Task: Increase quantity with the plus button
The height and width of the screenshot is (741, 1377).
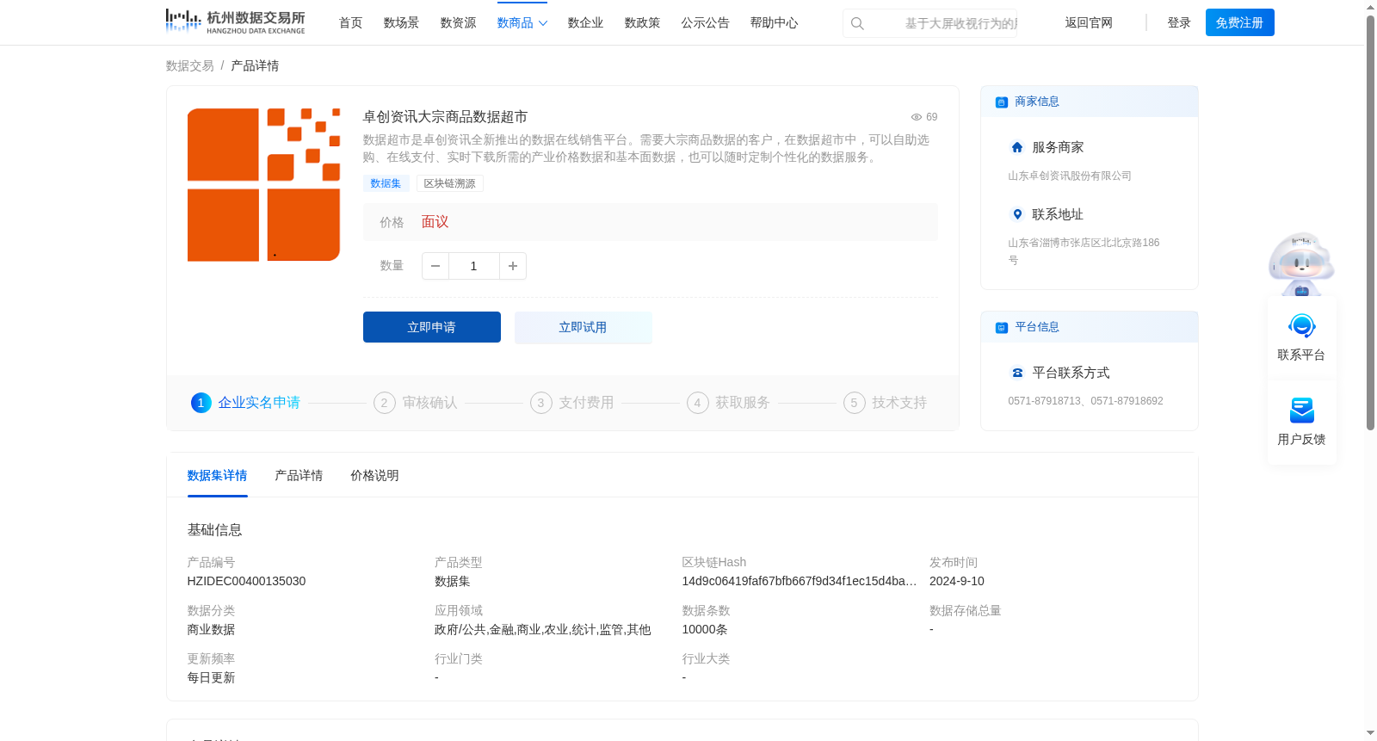Action: [513, 266]
